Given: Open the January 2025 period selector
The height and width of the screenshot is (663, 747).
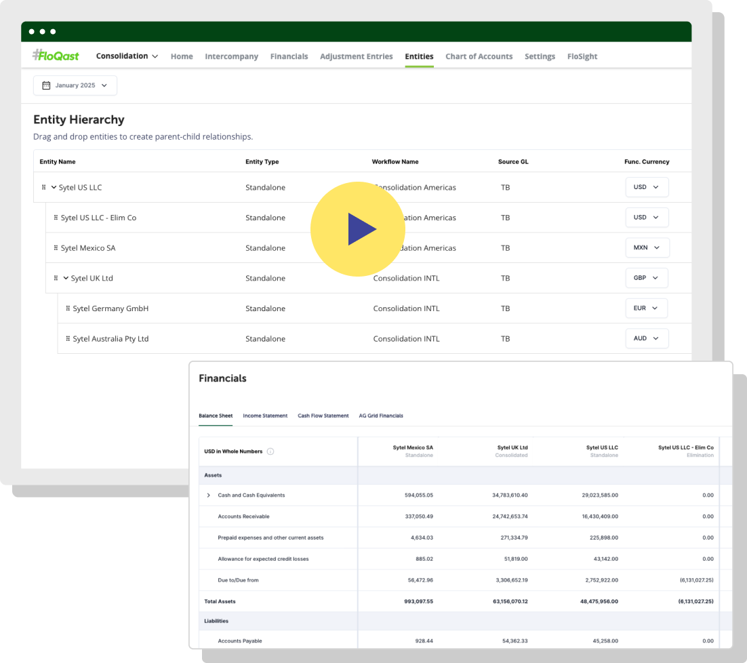Looking at the screenshot, I should coord(75,85).
